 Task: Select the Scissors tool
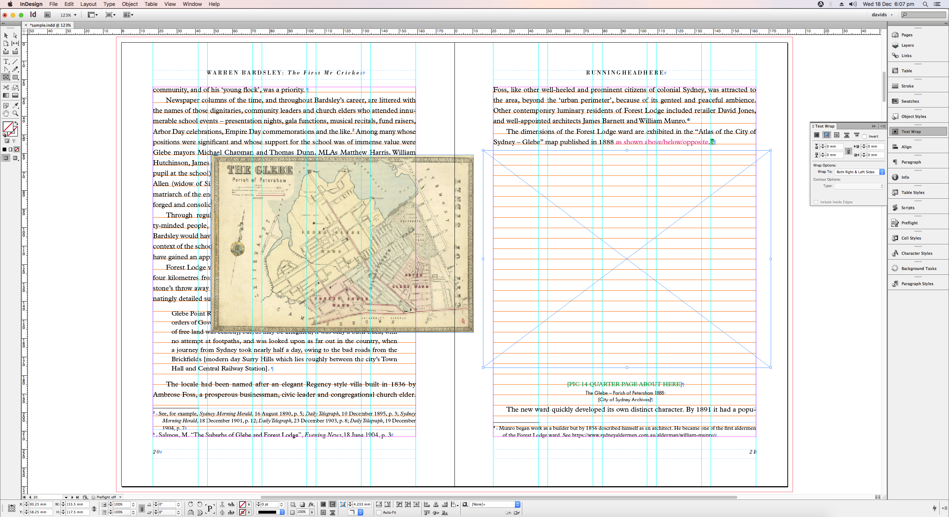[6, 88]
